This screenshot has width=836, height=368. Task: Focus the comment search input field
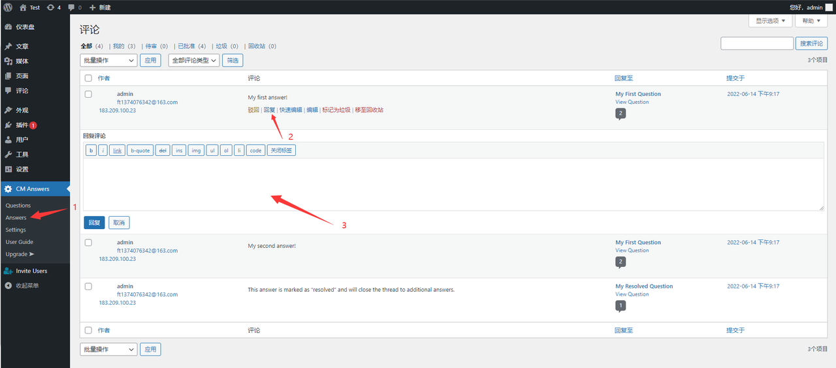(x=757, y=44)
